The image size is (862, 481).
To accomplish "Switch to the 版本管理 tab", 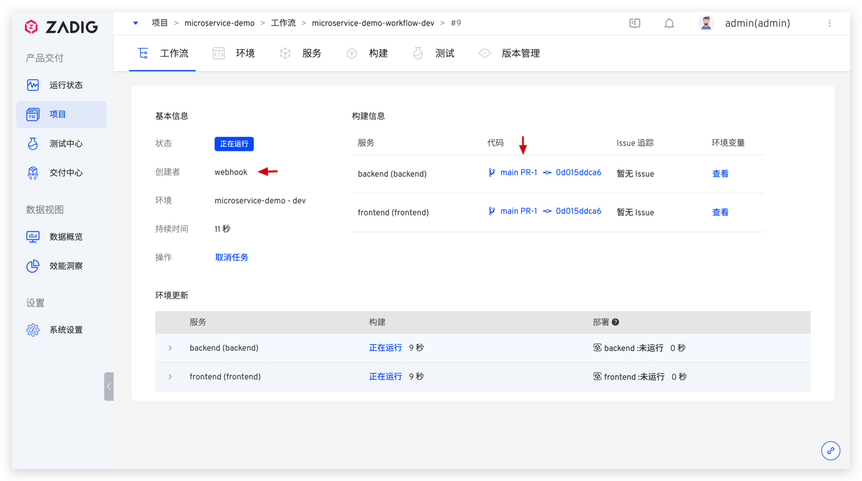I will [x=510, y=53].
